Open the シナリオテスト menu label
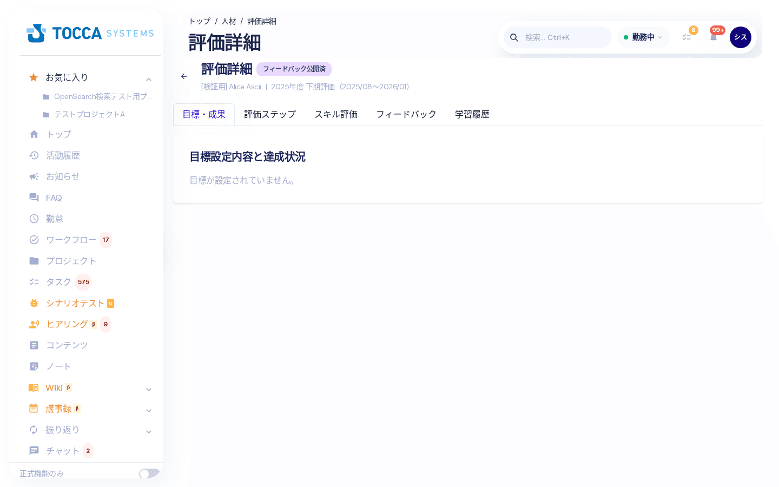 [75, 303]
